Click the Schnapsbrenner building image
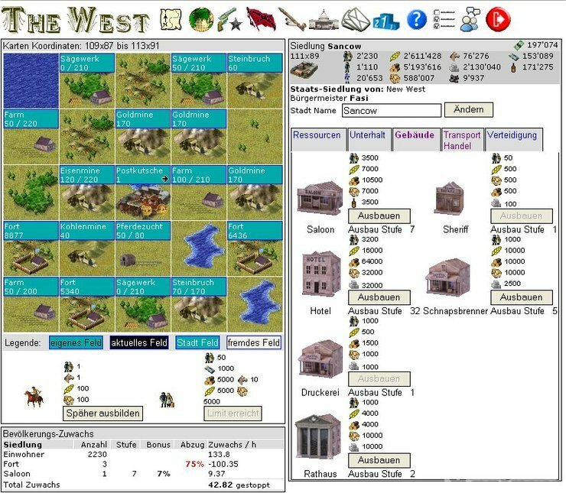 [447, 276]
